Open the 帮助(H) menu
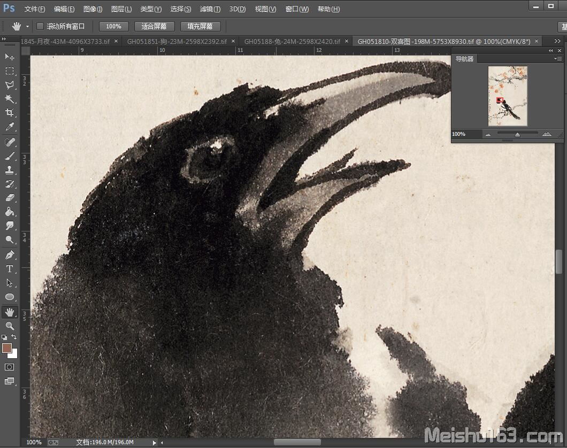The image size is (567, 448). click(329, 9)
